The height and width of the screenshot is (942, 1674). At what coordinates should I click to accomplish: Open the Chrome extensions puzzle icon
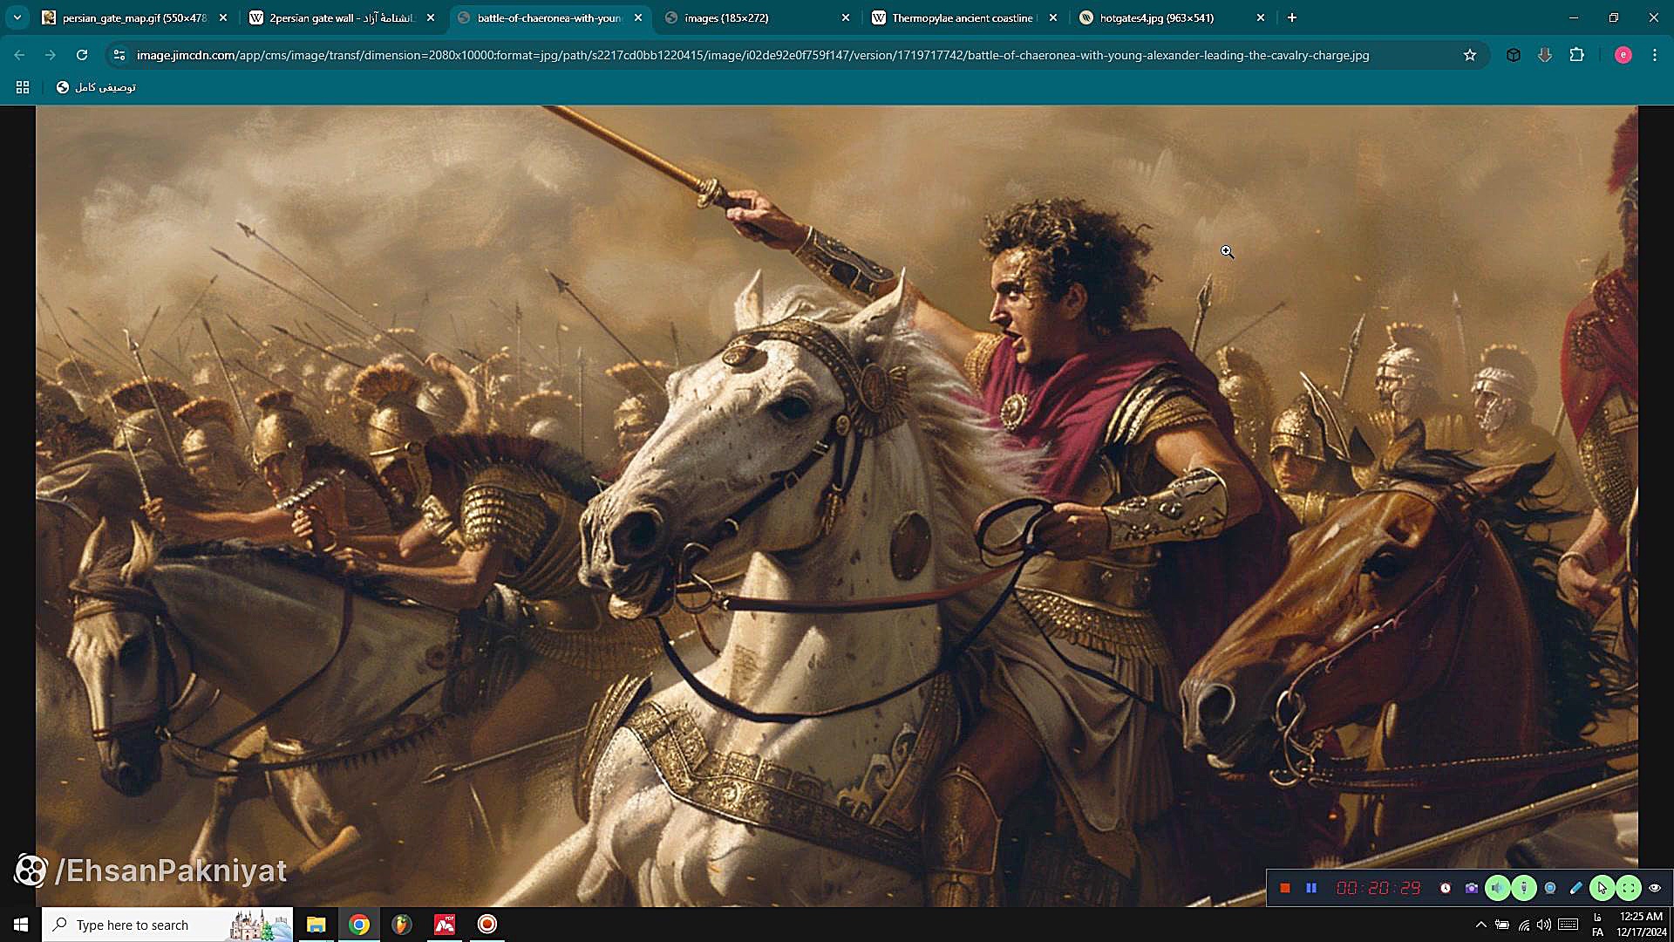1576,55
